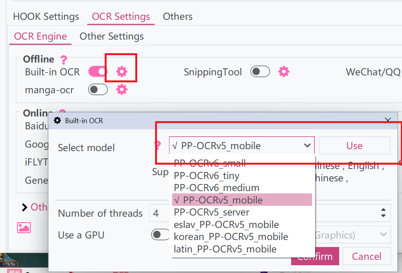Close the Built-in OCR dialog
Image resolution: width=402 pixels, height=273 pixels.
(388, 120)
